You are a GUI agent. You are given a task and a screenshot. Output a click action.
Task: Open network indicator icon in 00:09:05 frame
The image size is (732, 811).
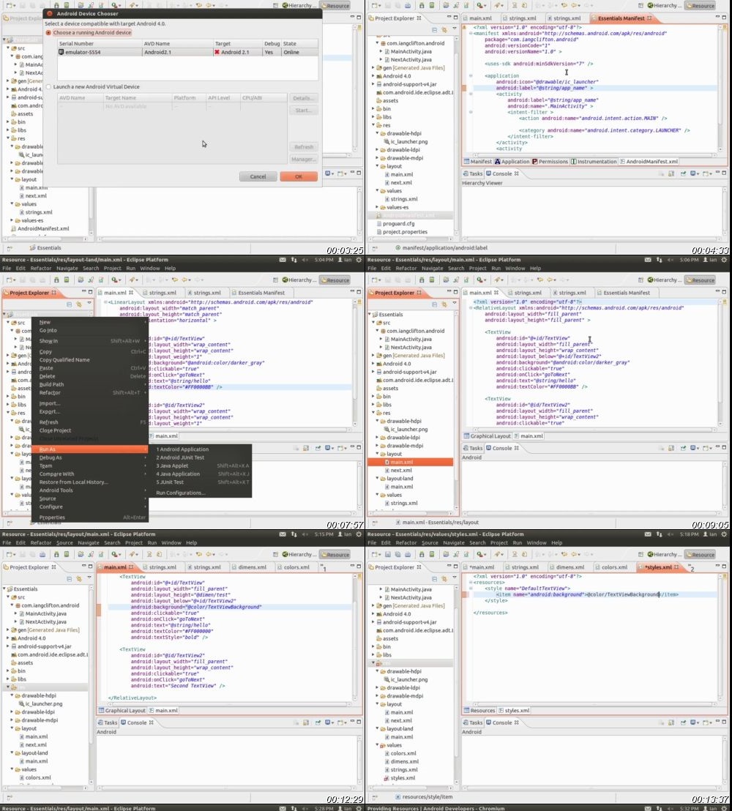pyautogui.click(x=659, y=260)
